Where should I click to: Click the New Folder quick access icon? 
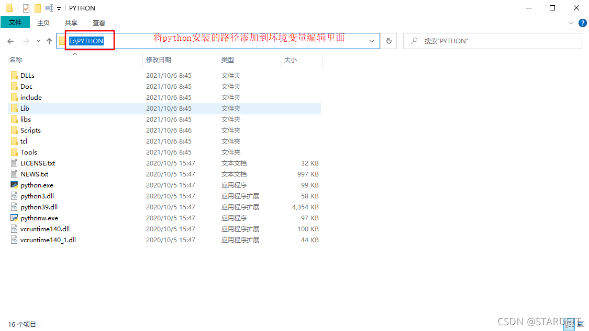(x=38, y=8)
